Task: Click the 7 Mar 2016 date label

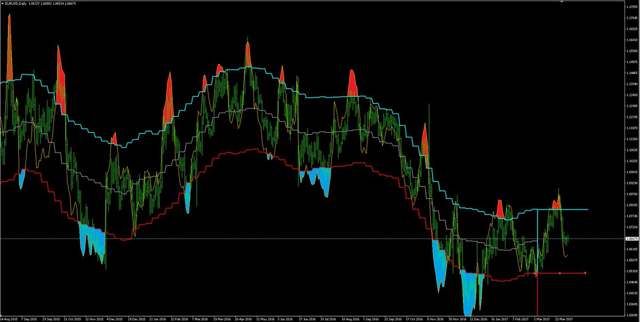Action: pyautogui.click(x=201, y=319)
